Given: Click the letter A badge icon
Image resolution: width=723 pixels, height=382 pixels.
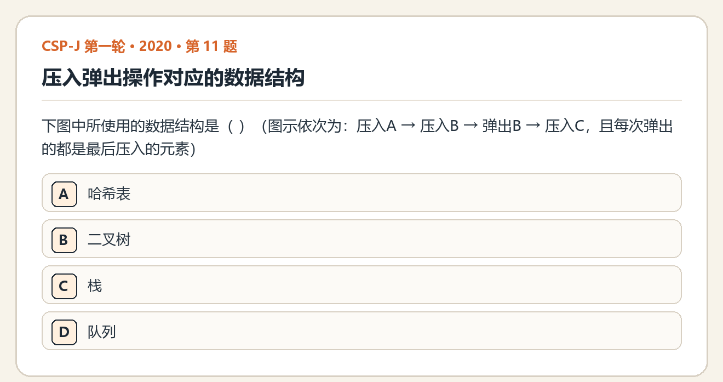Looking at the screenshot, I should tap(64, 194).
